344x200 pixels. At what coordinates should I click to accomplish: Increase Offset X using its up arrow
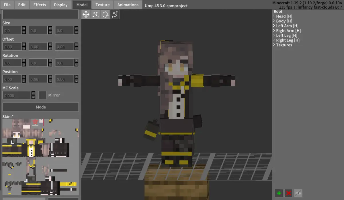[24, 44]
